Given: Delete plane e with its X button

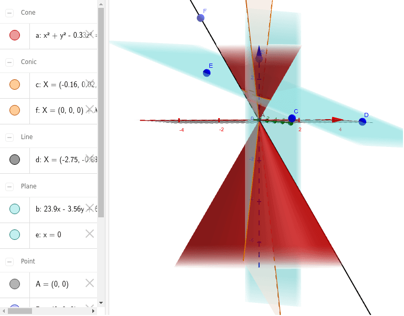Looking at the screenshot, I should (x=90, y=234).
